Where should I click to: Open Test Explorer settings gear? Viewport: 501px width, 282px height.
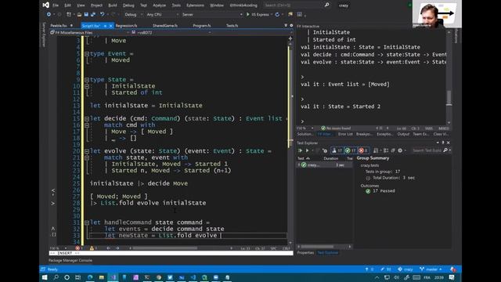click(400, 150)
